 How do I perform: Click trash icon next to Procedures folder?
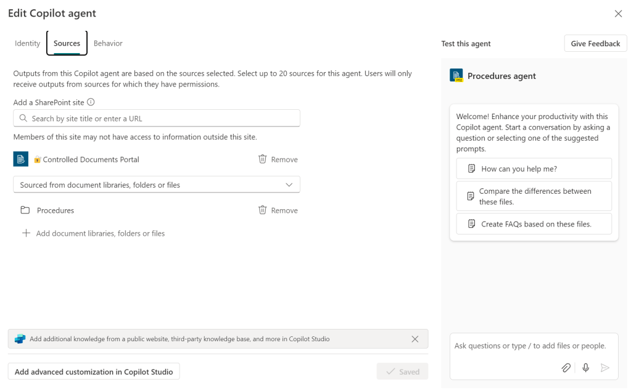click(263, 210)
